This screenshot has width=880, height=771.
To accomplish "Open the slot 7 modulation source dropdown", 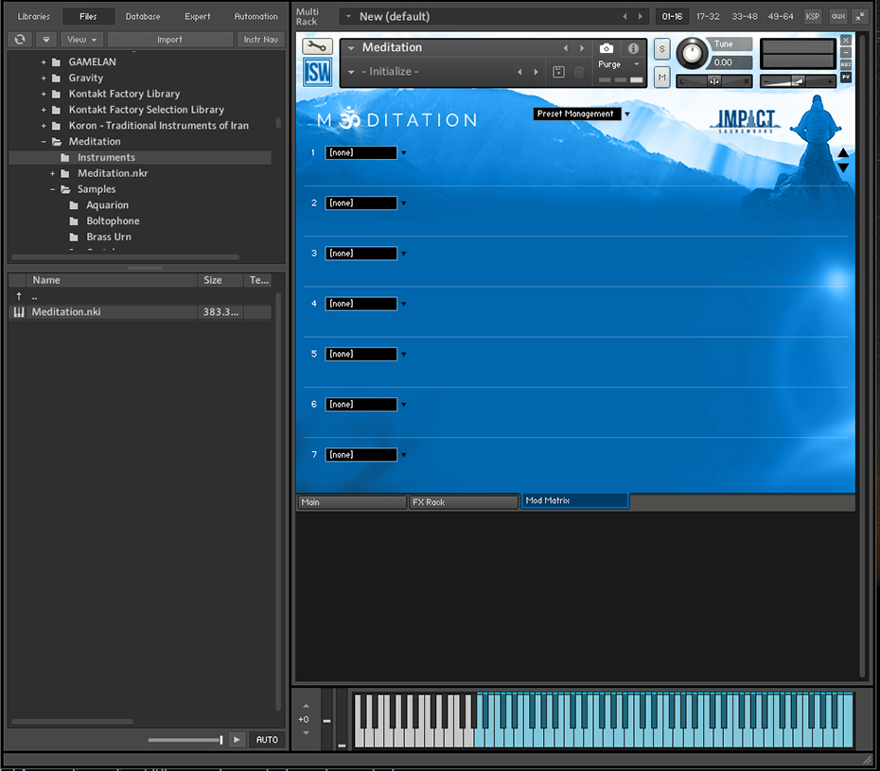I will (x=403, y=454).
